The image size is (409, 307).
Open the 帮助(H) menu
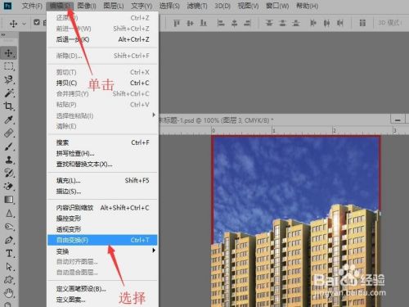click(307, 6)
